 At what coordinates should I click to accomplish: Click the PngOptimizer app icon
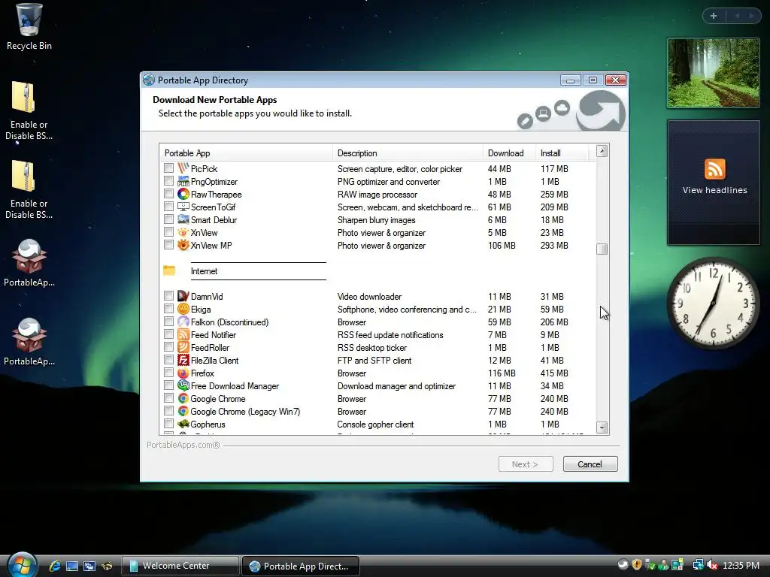(183, 181)
